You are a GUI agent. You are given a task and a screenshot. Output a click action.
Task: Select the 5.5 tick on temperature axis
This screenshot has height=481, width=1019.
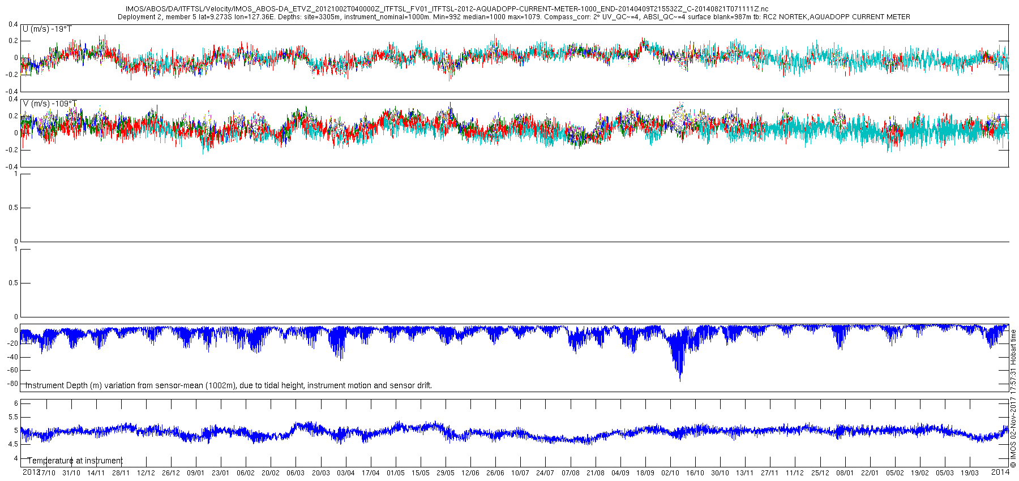[x=12, y=417]
